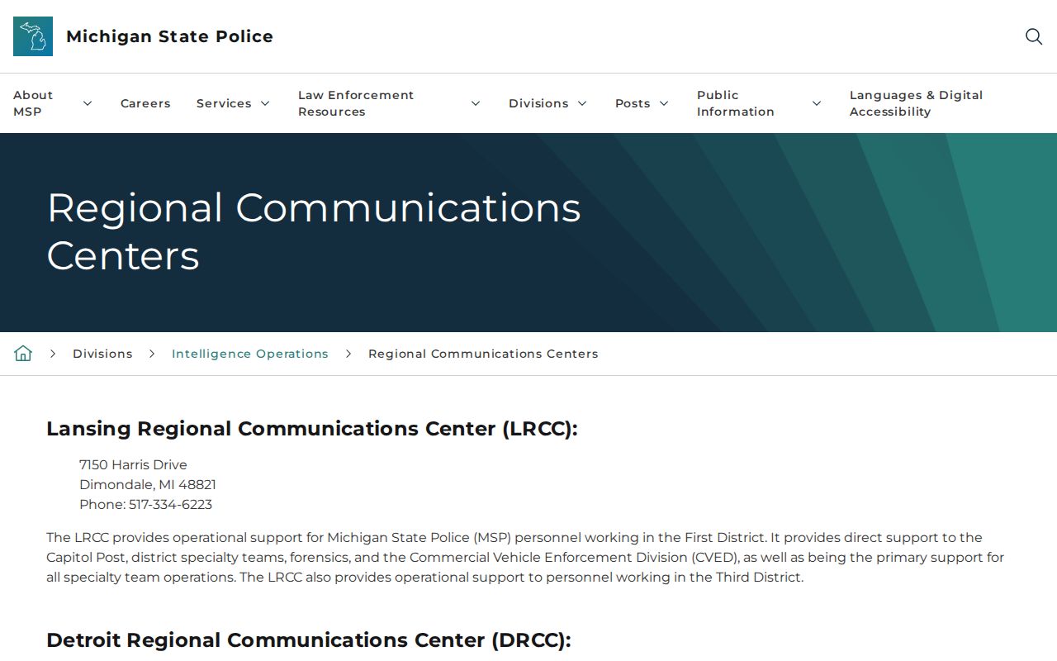
Task: Expand the Divisions nav chevron
Action: (582, 103)
